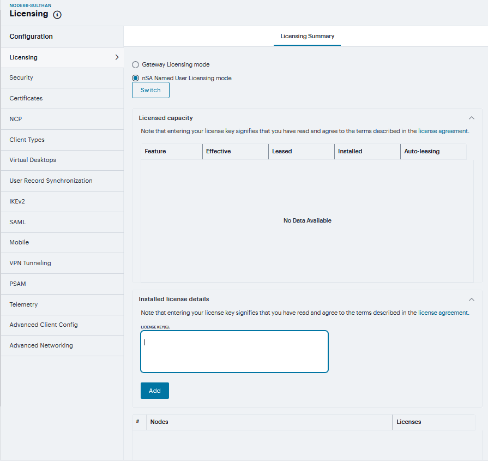Click the Add license button
This screenshot has width=488, height=461.
[x=154, y=391]
